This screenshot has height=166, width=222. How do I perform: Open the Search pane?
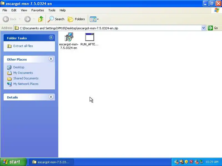[x=56, y=19]
